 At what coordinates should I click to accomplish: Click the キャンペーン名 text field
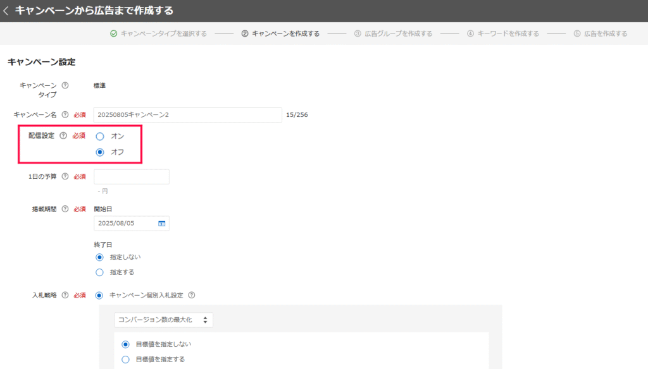click(187, 114)
